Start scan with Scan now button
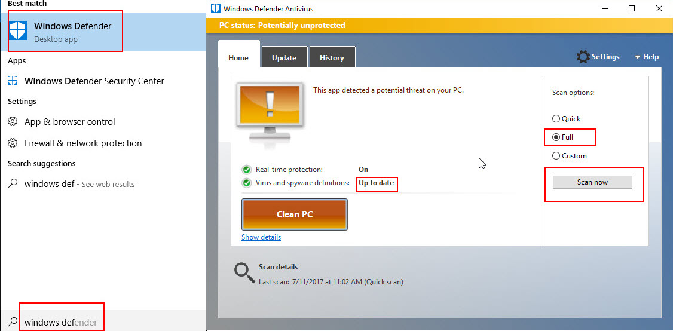 click(592, 182)
